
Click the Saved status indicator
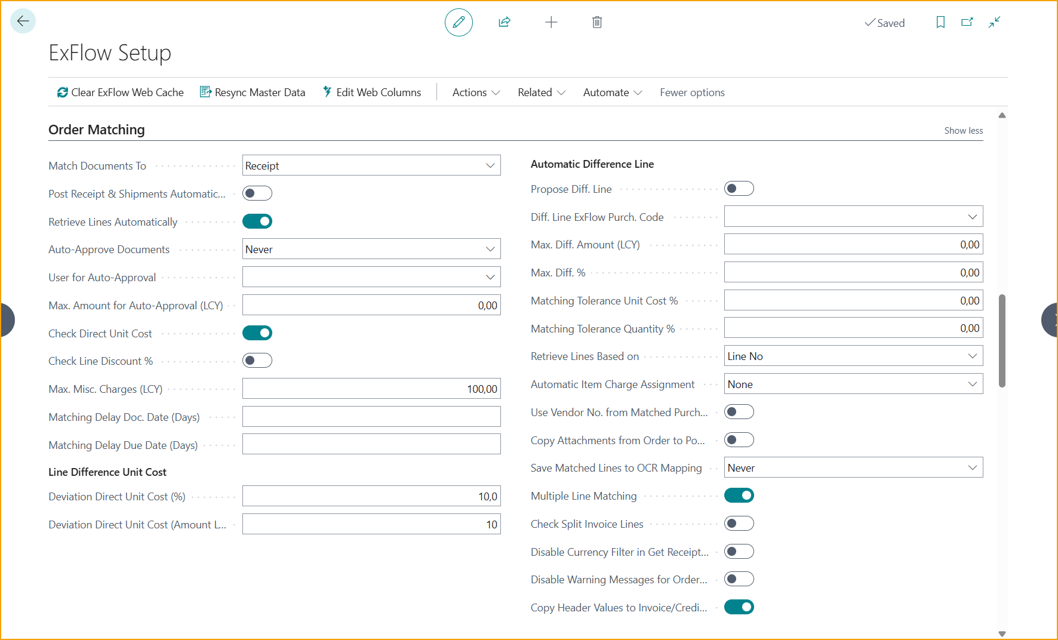(x=885, y=23)
